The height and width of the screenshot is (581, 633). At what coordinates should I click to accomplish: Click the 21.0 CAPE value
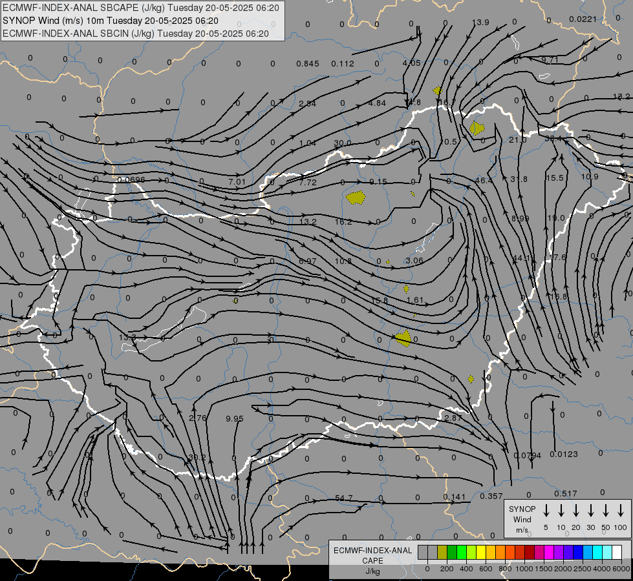click(x=518, y=140)
